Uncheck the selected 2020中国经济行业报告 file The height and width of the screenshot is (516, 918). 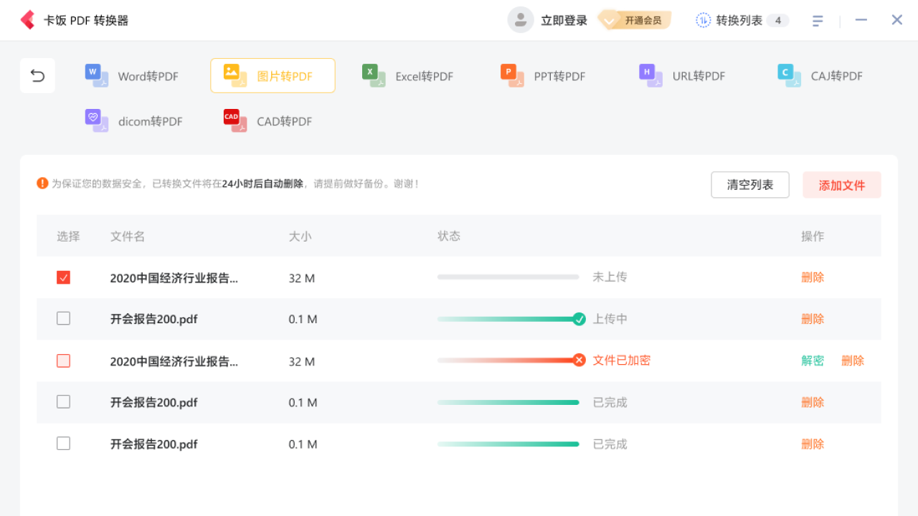pyautogui.click(x=63, y=277)
